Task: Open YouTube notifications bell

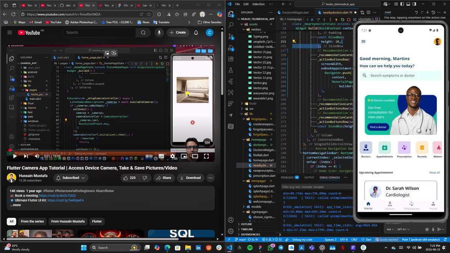Action: (196, 33)
